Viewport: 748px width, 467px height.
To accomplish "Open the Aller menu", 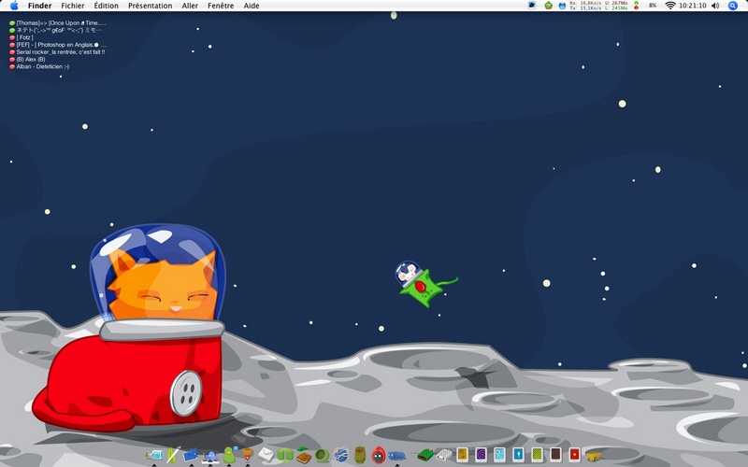I will tap(190, 6).
